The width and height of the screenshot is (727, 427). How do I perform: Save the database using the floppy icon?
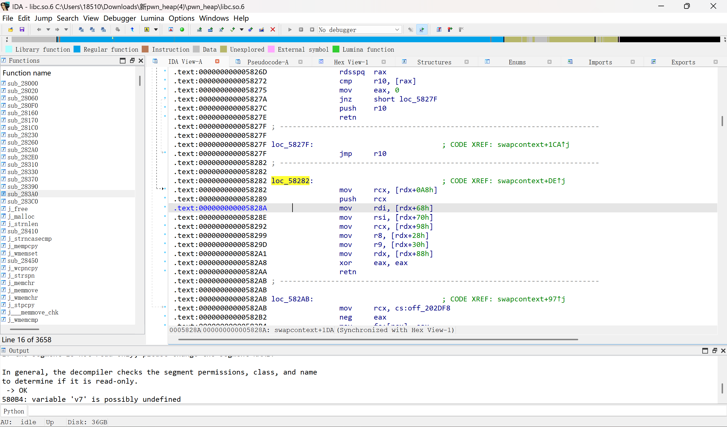coord(22,29)
